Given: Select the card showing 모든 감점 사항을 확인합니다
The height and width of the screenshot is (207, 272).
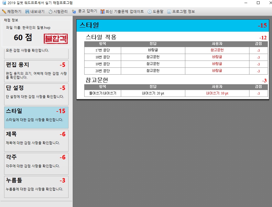Looking at the screenshot, I should coord(36,53).
